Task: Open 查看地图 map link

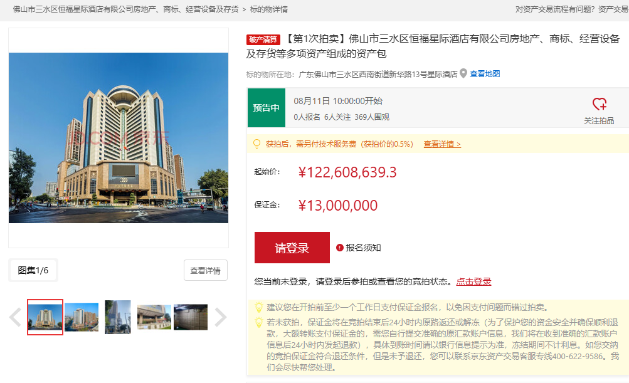Action: [x=485, y=74]
